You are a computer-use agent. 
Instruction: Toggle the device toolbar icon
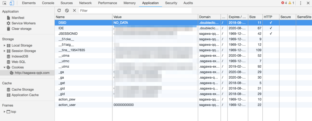tap(12, 3)
